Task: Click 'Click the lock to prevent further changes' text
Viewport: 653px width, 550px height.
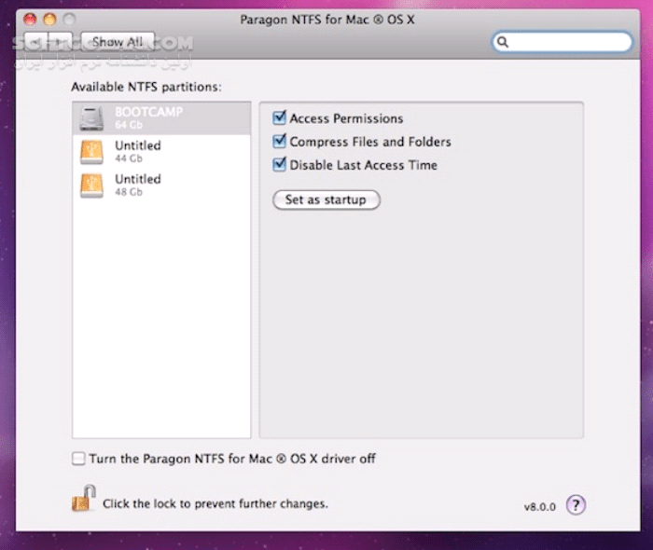Action: coord(215,503)
